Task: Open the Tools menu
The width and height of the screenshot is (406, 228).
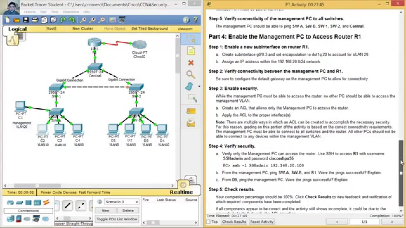Action: pos(55,12)
